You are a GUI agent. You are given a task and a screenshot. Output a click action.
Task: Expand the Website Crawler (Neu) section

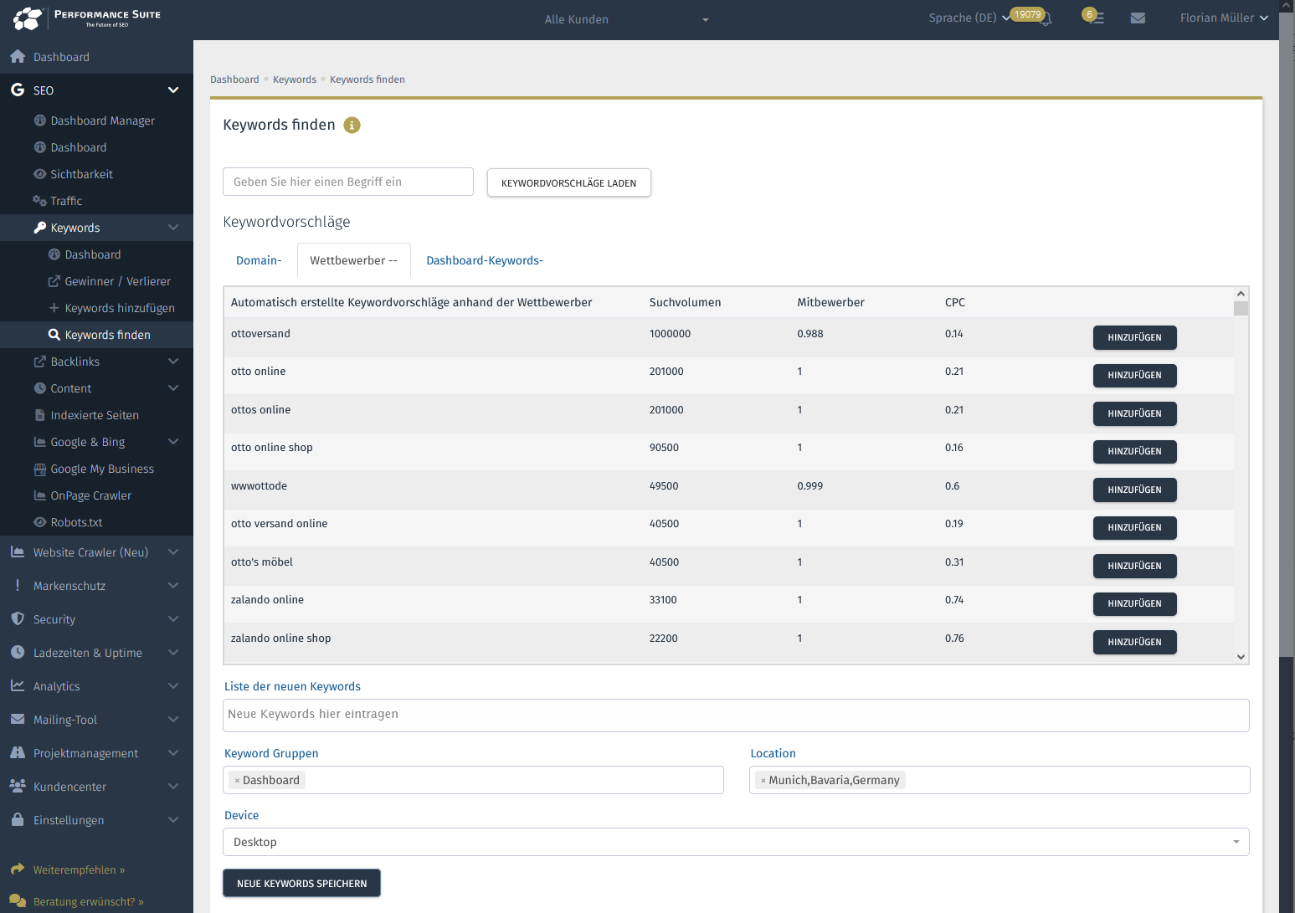tap(173, 552)
